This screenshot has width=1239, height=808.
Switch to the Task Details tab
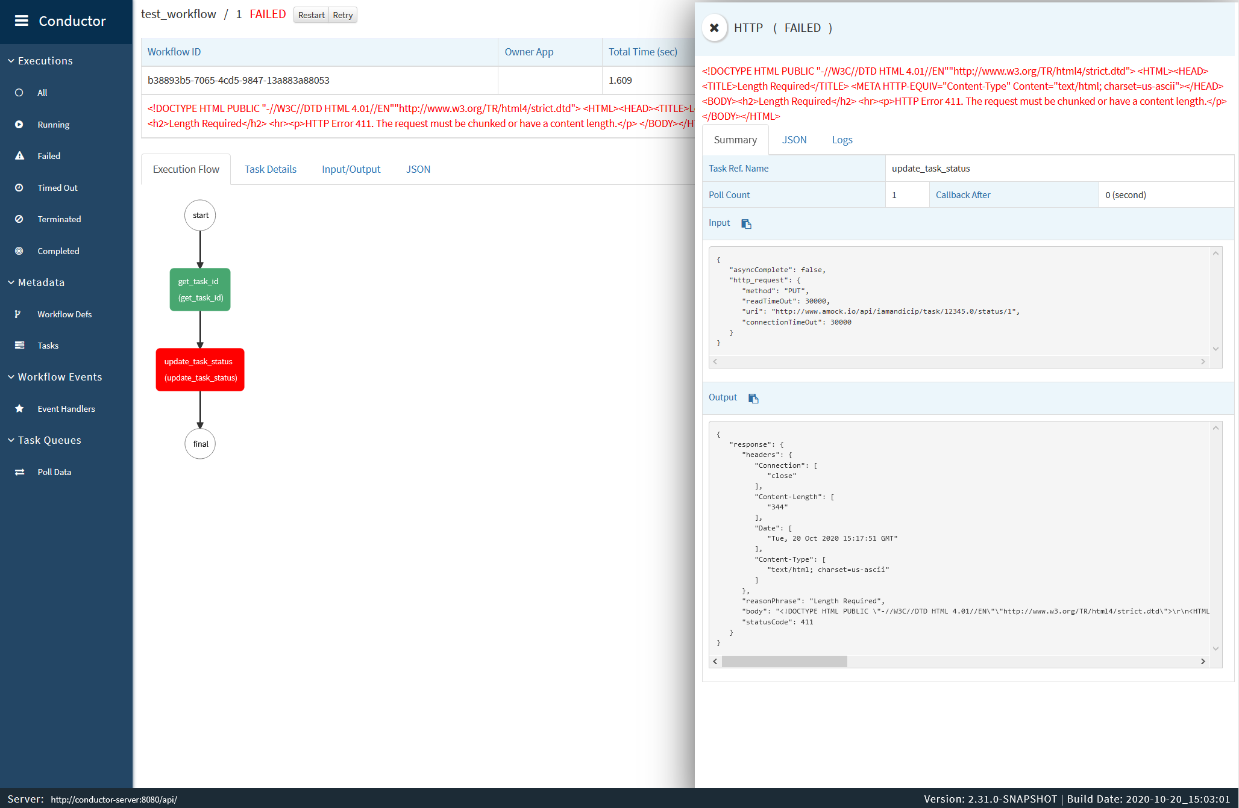point(271,169)
